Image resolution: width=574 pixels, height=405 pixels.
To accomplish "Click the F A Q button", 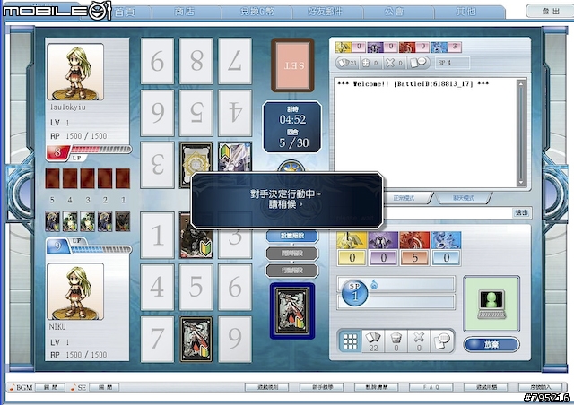I will (x=430, y=387).
